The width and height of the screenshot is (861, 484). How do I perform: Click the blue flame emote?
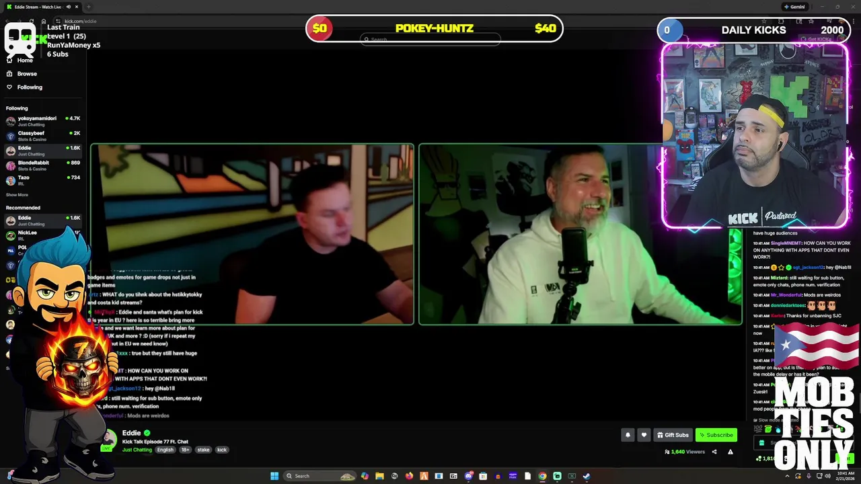click(778, 429)
